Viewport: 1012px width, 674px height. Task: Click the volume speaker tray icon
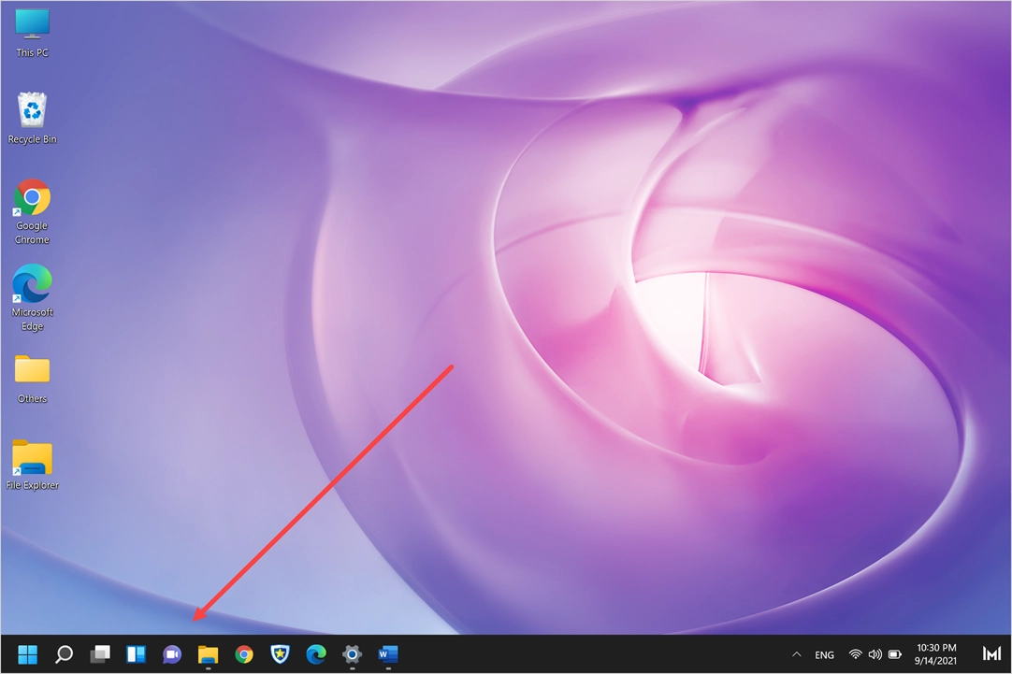[875, 654]
